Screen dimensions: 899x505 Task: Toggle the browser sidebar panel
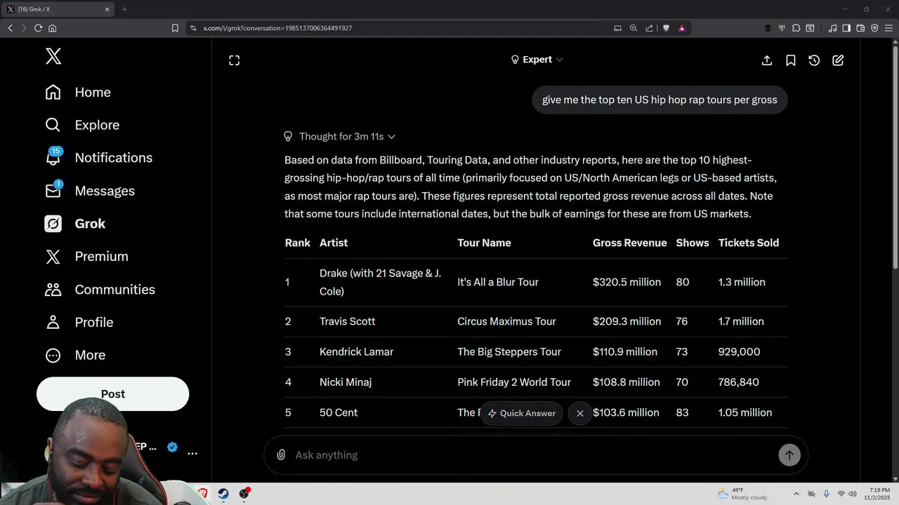pos(846,28)
